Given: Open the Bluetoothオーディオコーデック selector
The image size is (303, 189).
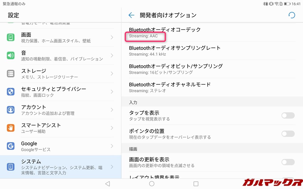Looking at the screenshot, I should (x=165, y=33).
